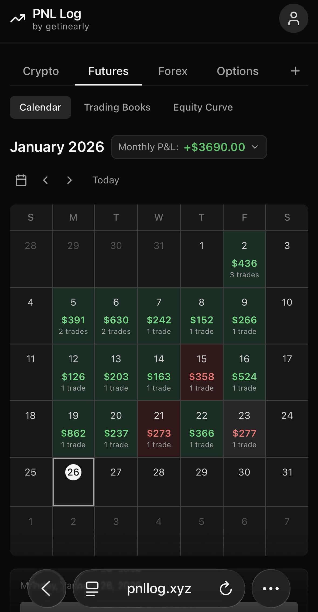Open the calendar date picker icon
This screenshot has height=612, width=318.
point(21,180)
